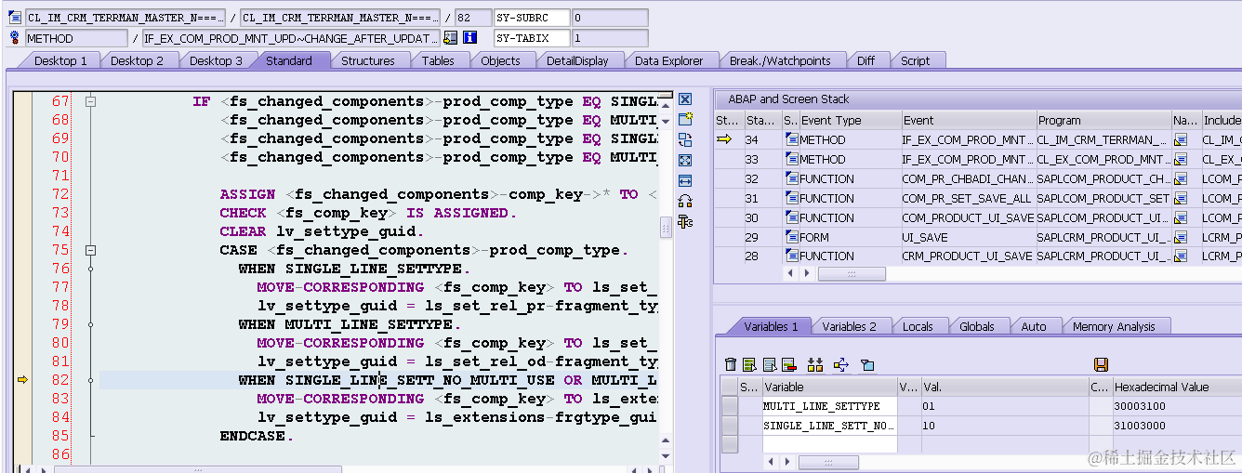Click the new tool icon beside code editor

pyautogui.click(x=685, y=120)
